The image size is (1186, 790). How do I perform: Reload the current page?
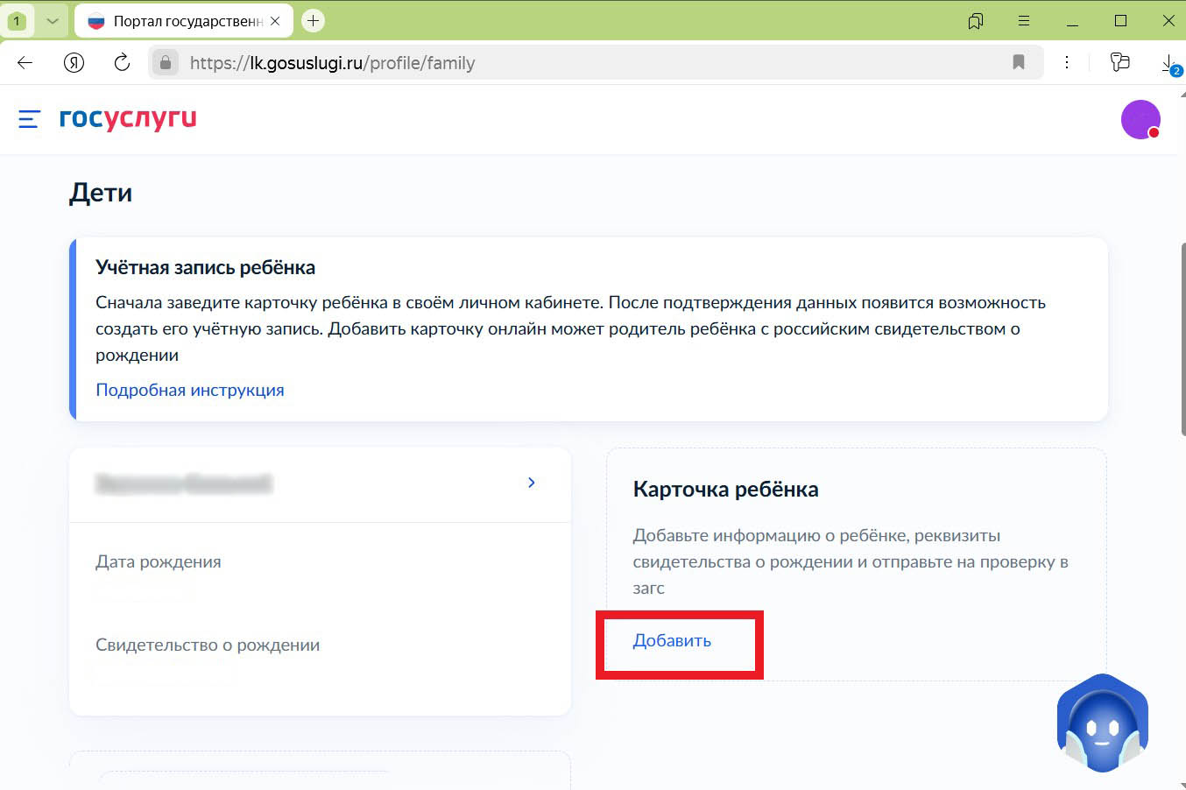(x=122, y=62)
